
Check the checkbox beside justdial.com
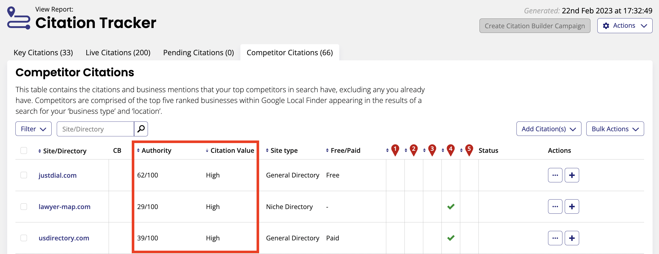(x=24, y=175)
